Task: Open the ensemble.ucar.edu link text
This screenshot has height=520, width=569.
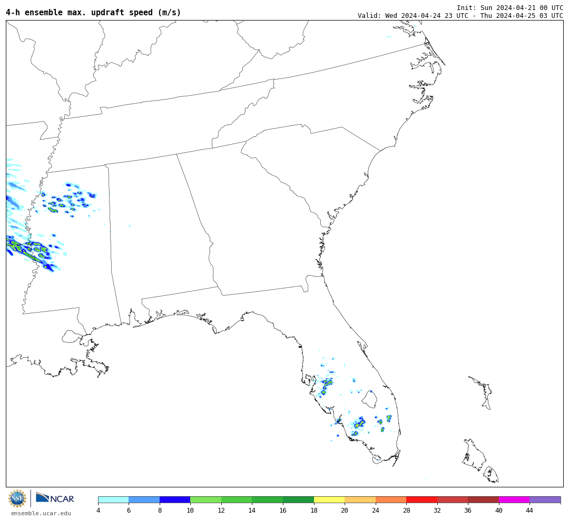Action: pyautogui.click(x=41, y=513)
